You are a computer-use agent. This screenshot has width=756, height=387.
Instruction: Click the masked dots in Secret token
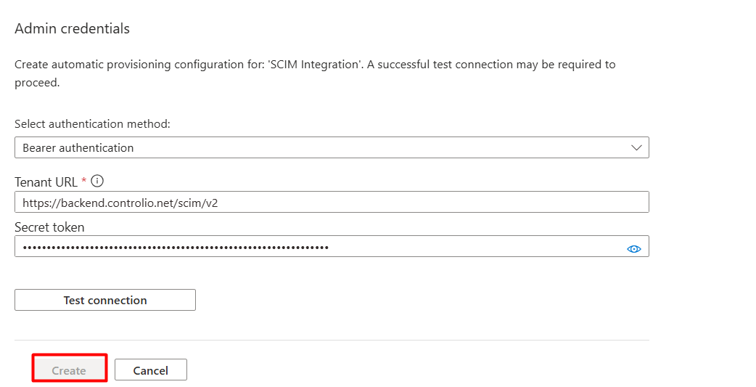point(176,248)
